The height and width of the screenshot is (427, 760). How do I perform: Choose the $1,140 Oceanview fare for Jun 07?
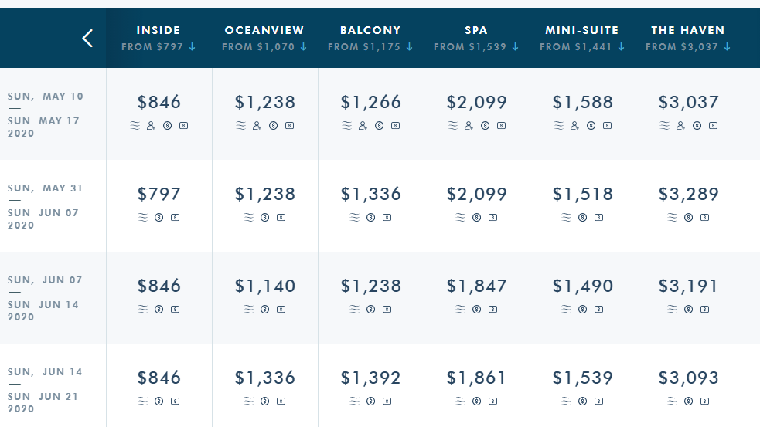tap(265, 286)
